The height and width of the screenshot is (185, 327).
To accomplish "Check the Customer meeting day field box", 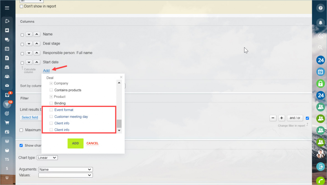I will [51, 116].
